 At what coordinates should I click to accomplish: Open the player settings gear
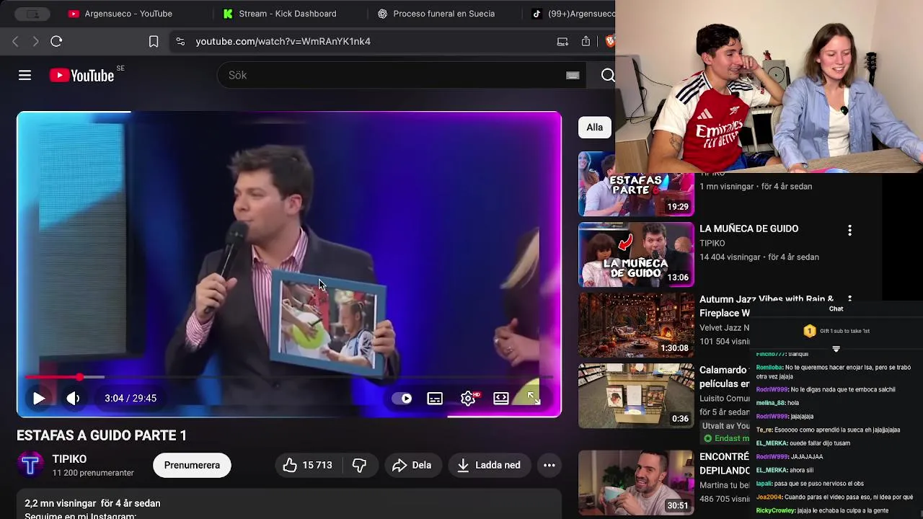(468, 398)
